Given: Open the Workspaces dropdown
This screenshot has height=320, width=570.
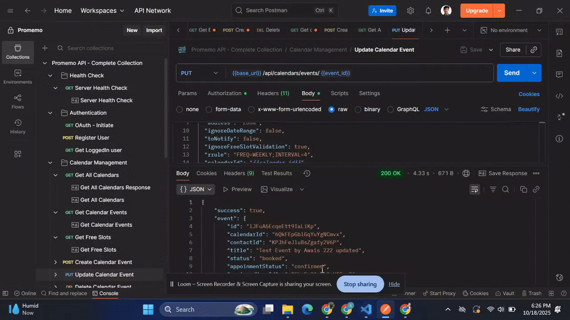Looking at the screenshot, I should (x=102, y=11).
